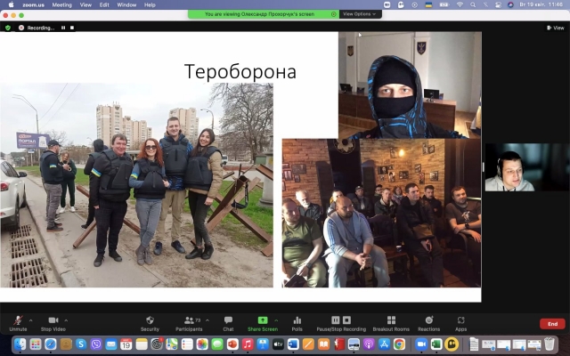This screenshot has height=356, width=570.
Task: Open Polls
Action: coord(297,323)
